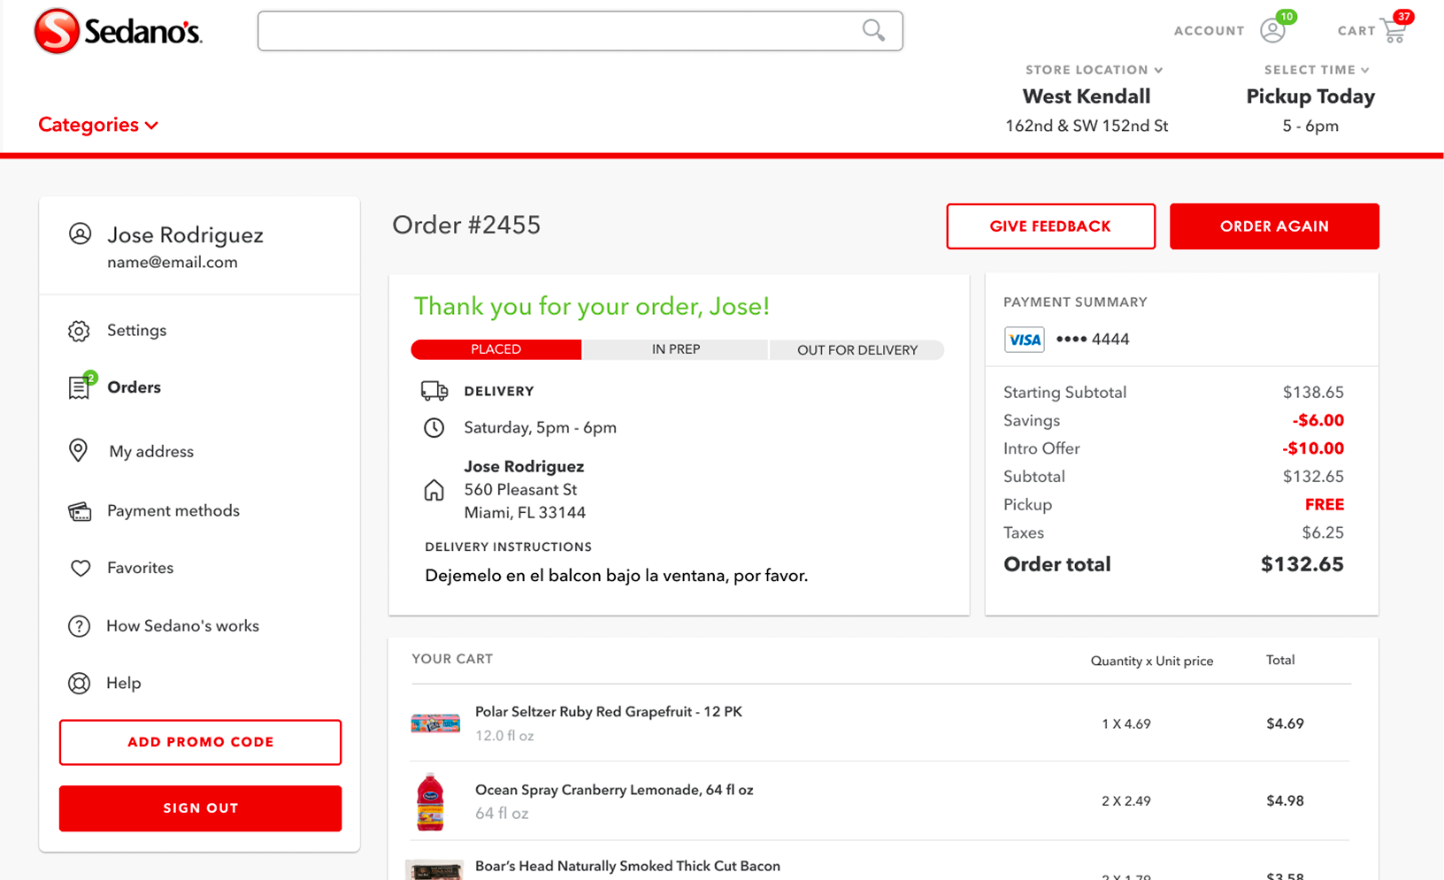Open the shopping cart icon
The height and width of the screenshot is (880, 1444).
1394,31
